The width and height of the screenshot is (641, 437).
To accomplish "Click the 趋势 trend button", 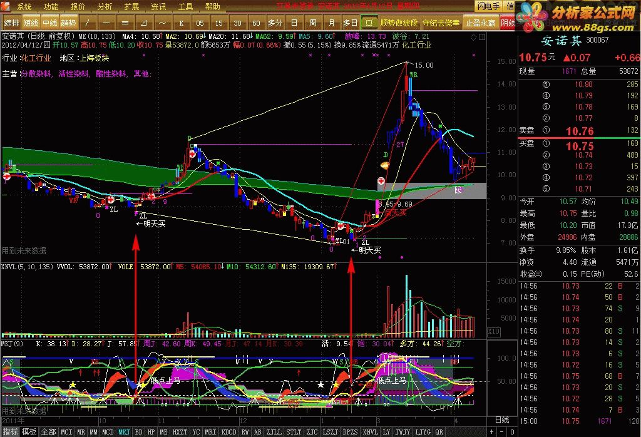I will 69,23.
